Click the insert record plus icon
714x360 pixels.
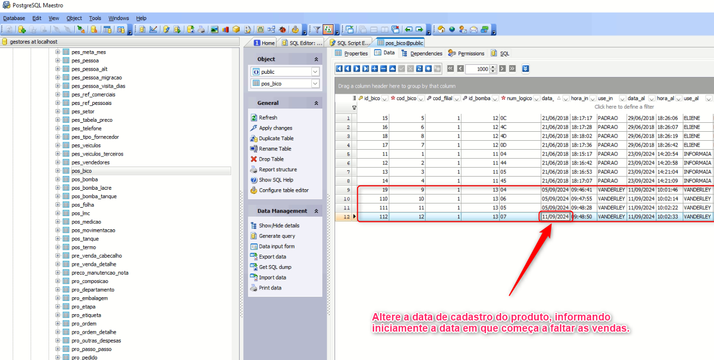point(375,69)
